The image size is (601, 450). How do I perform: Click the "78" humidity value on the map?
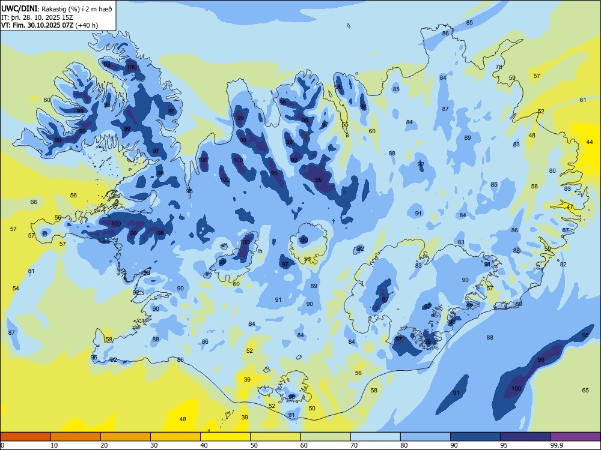pyautogui.click(x=499, y=67)
